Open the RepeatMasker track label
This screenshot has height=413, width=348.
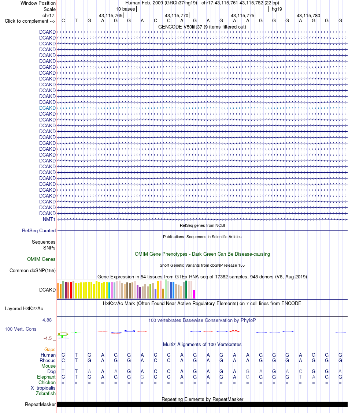pos(40,404)
